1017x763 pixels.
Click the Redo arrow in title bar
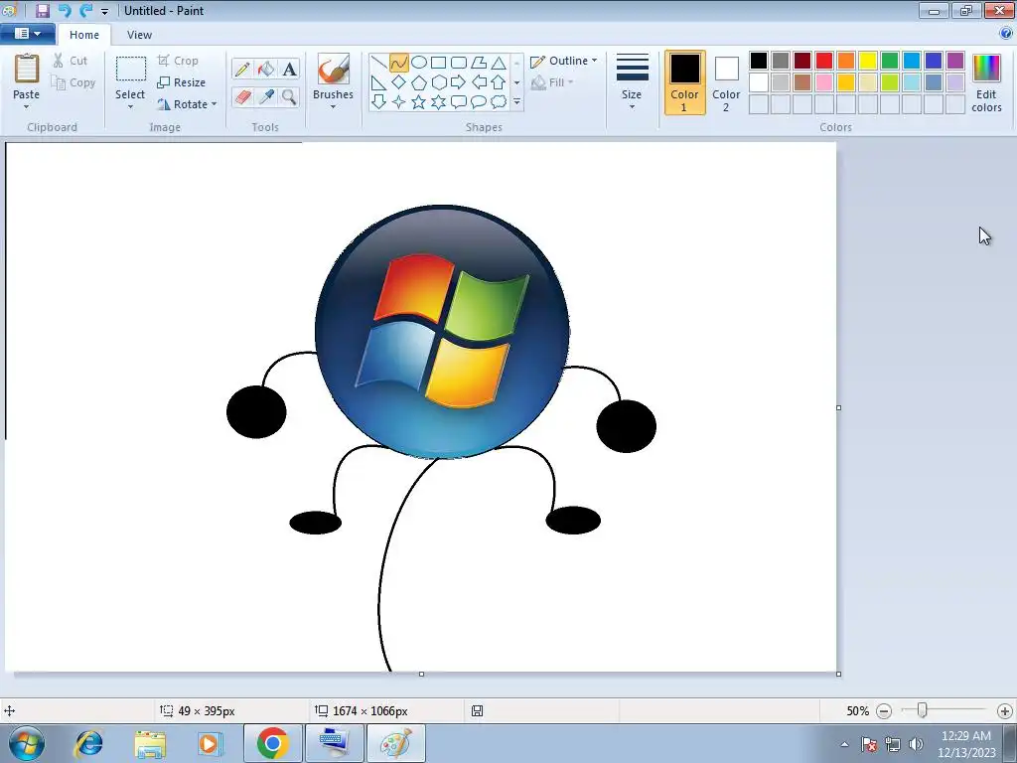click(x=85, y=10)
